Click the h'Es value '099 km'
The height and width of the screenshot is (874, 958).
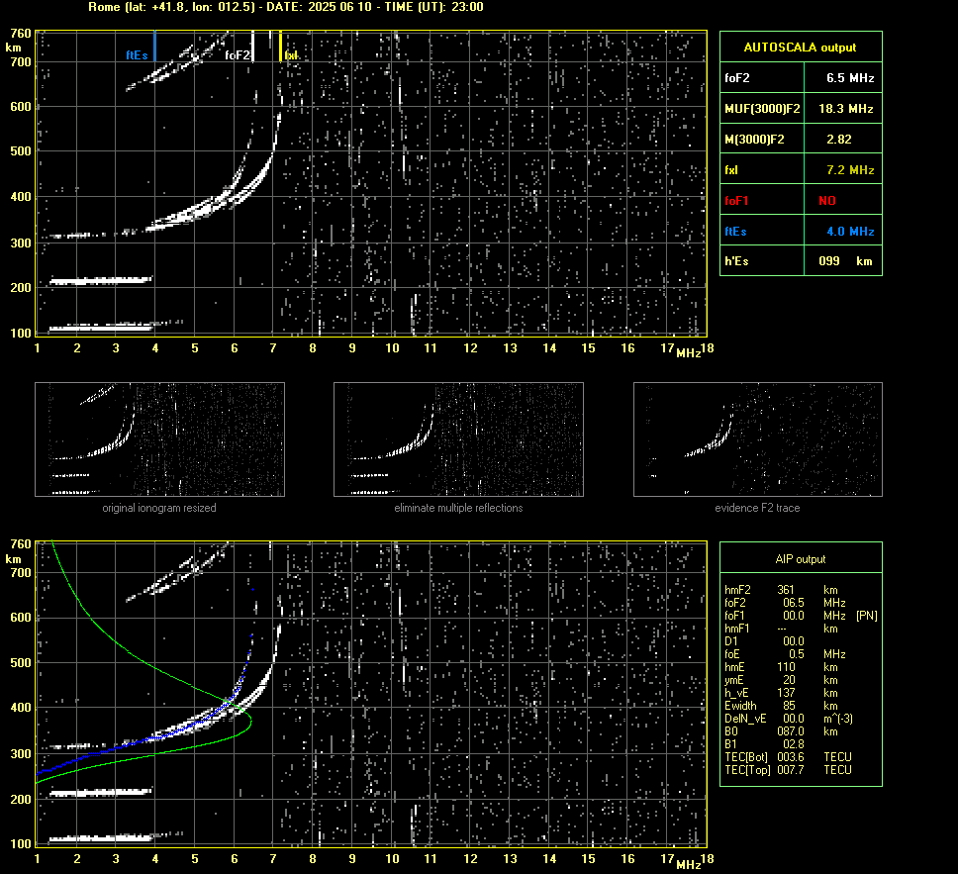(845, 261)
